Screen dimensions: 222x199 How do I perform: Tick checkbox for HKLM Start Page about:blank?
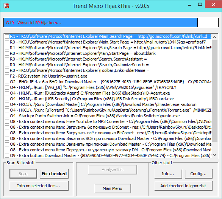(x=7, y=53)
